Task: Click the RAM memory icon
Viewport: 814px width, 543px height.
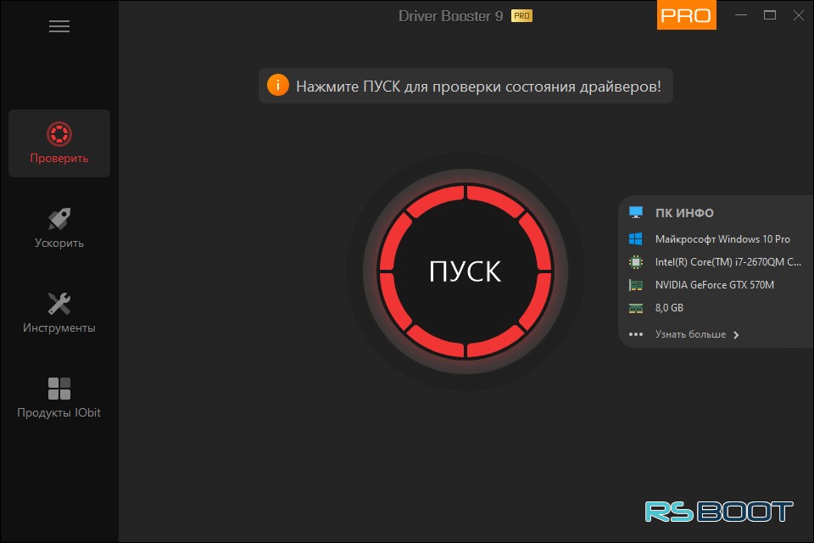Action: [635, 308]
